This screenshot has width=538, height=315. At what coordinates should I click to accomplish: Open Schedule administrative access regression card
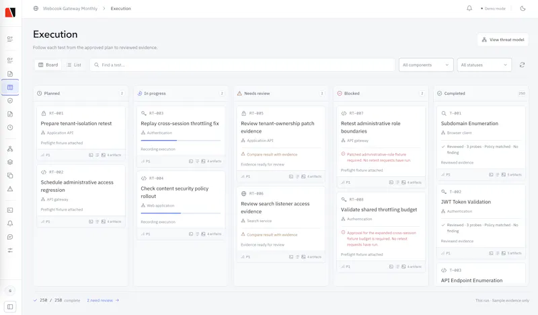[81, 196]
